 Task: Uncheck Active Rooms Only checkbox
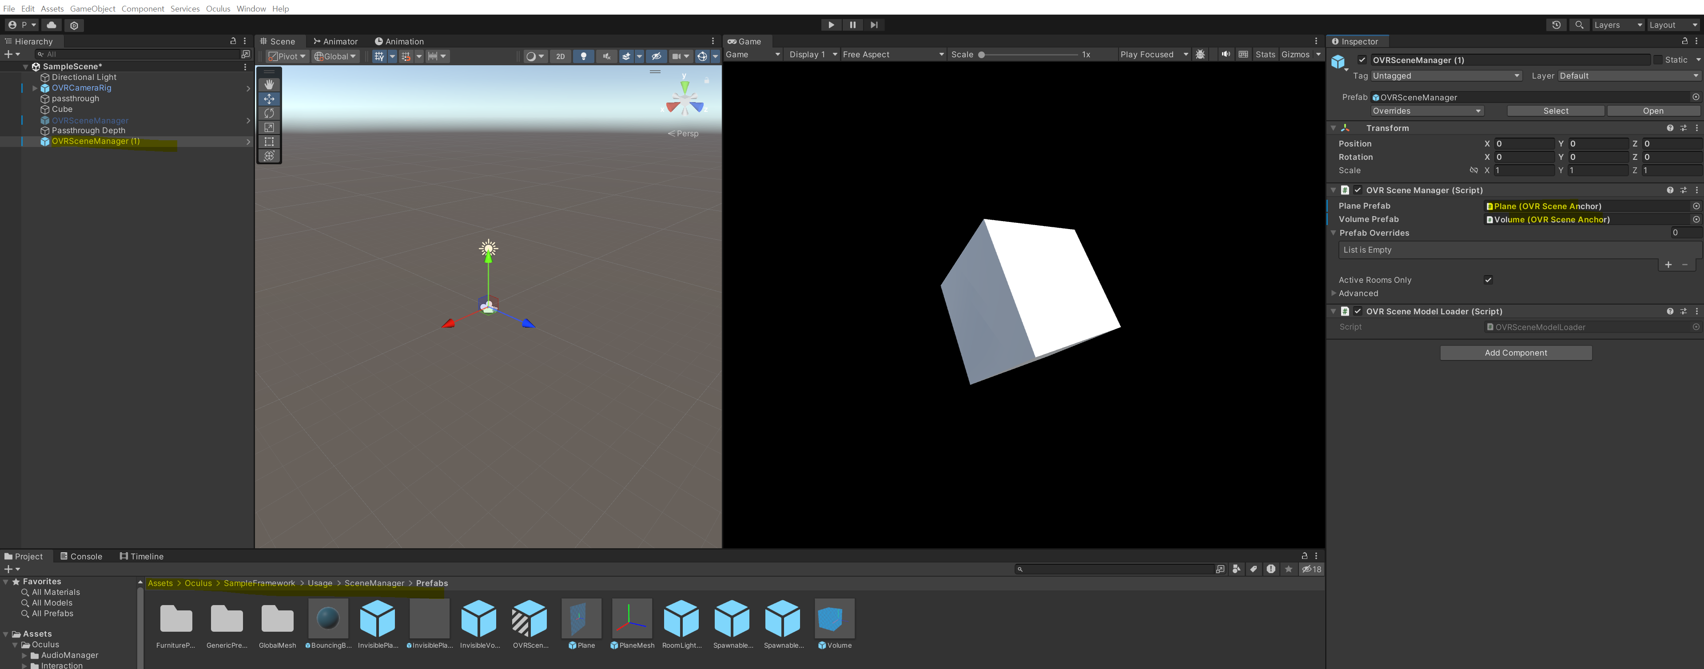(x=1488, y=280)
